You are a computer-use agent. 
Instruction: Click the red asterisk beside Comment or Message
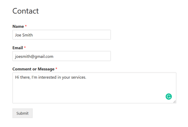(x=56, y=69)
